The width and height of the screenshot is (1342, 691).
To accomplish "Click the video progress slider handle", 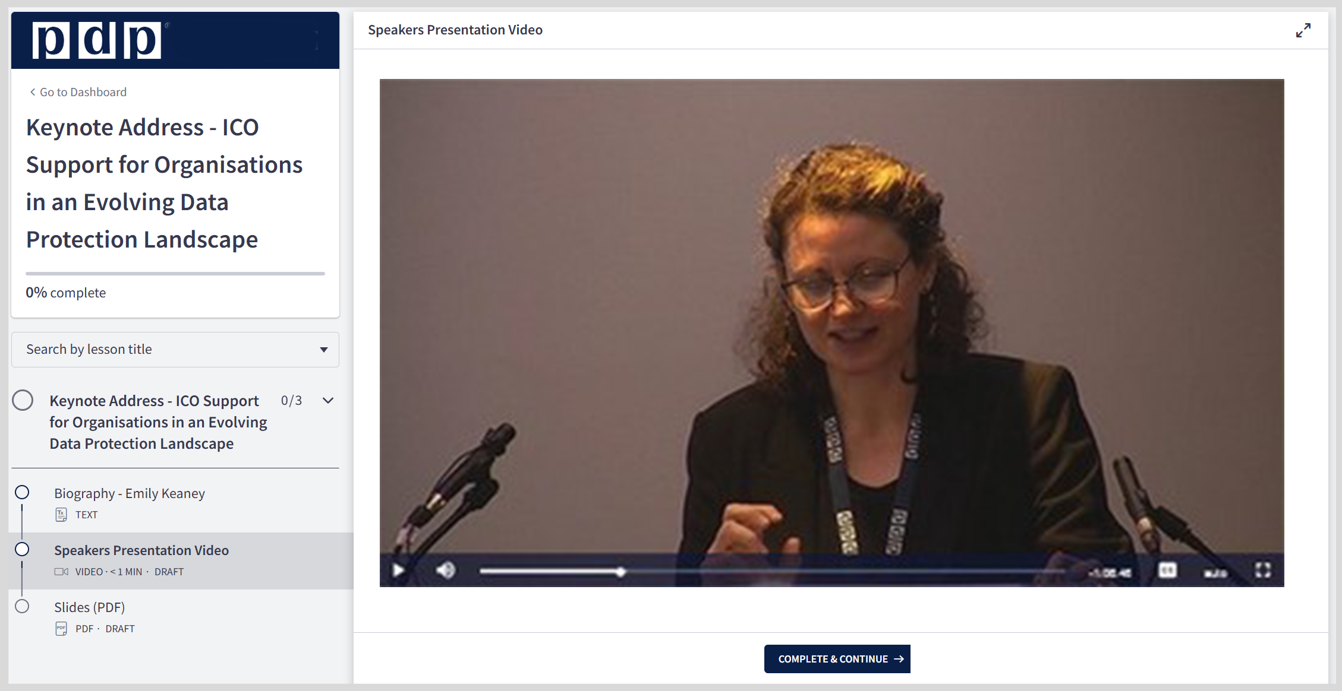I will coord(620,572).
